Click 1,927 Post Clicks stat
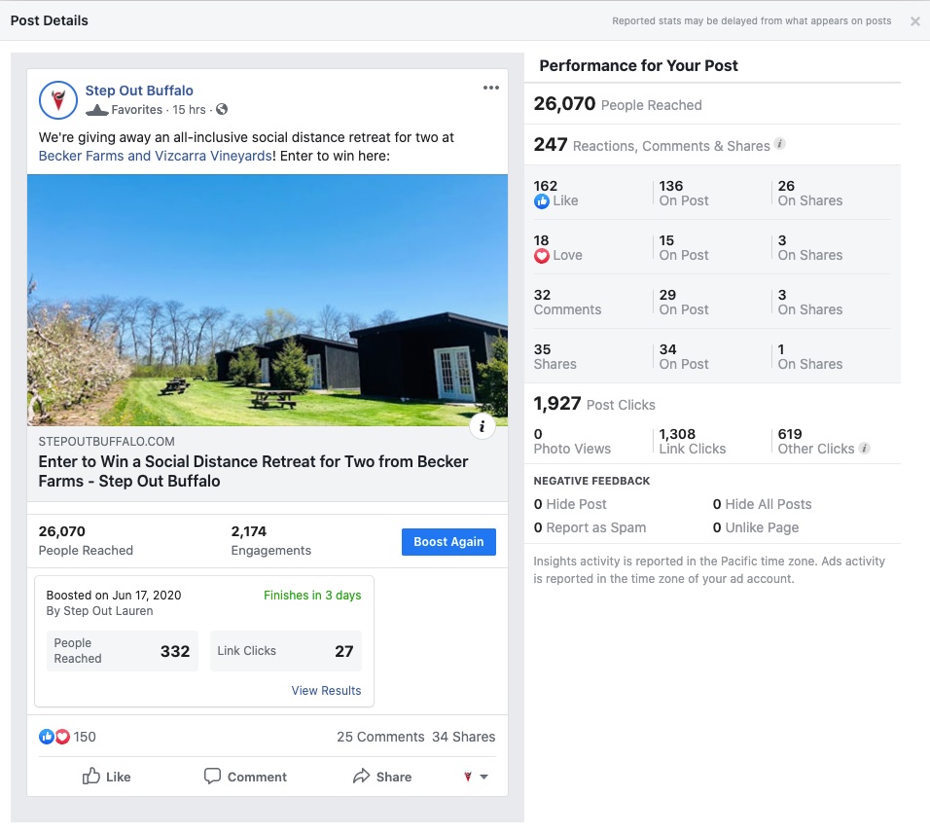The height and width of the screenshot is (833, 930). coord(594,404)
